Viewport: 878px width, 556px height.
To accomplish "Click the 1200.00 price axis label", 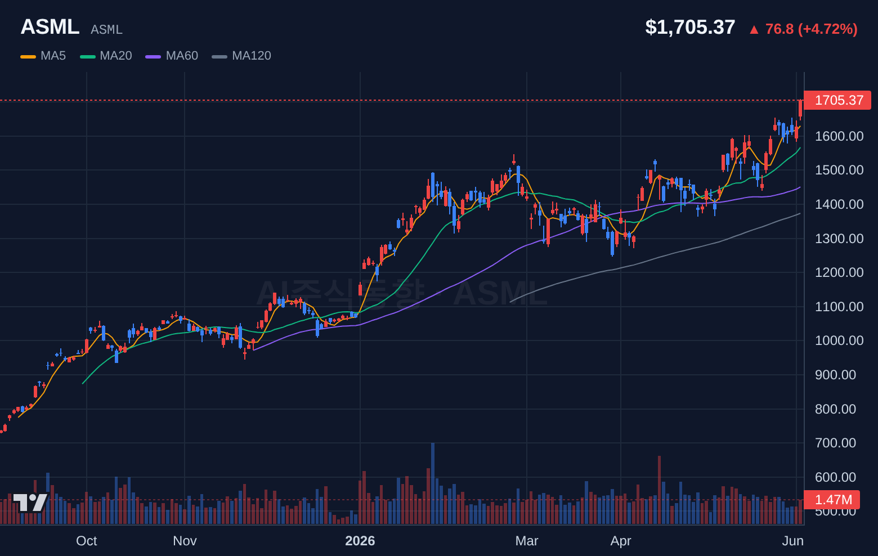I will click(x=839, y=272).
